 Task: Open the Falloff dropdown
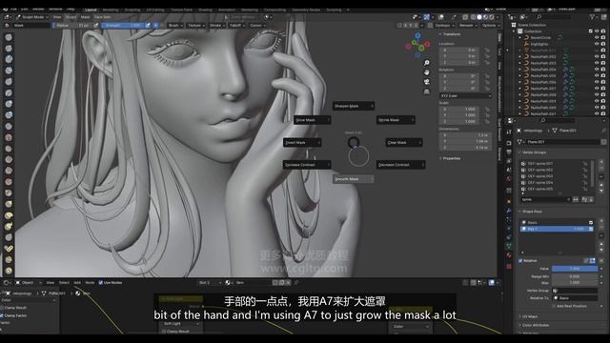237,26
